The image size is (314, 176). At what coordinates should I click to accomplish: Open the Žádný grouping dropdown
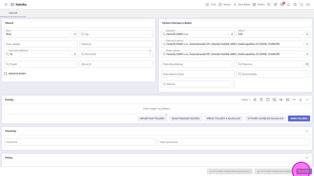click(246, 100)
